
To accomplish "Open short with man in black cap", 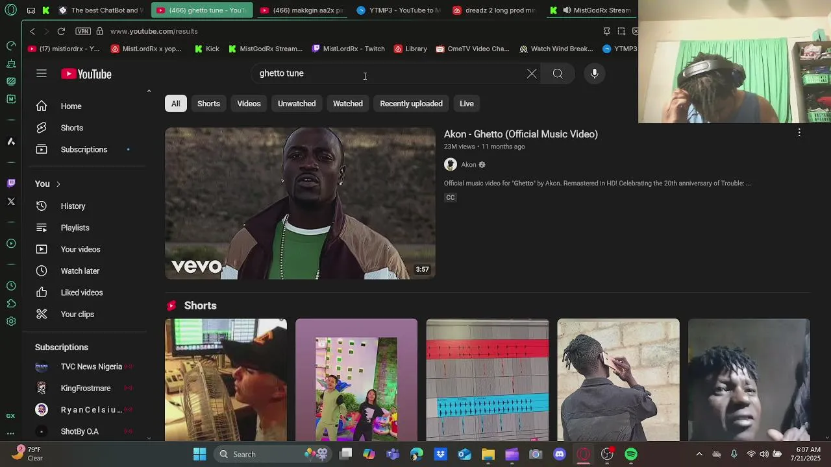I will click(x=226, y=380).
